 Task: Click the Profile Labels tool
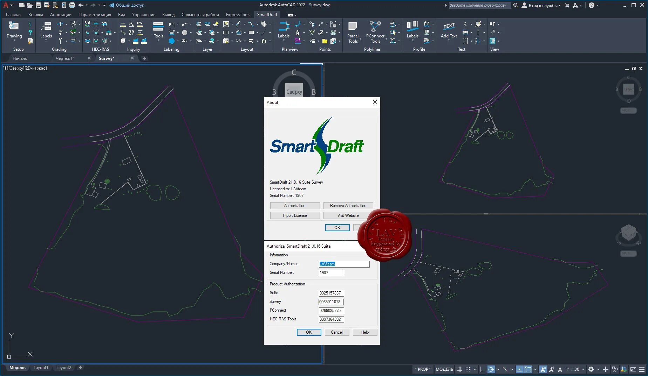click(x=412, y=30)
